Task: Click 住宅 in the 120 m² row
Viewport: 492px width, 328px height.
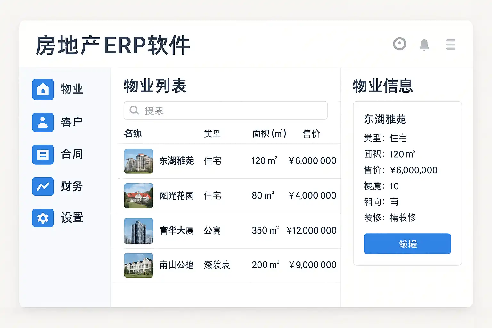Action: pyautogui.click(x=212, y=161)
